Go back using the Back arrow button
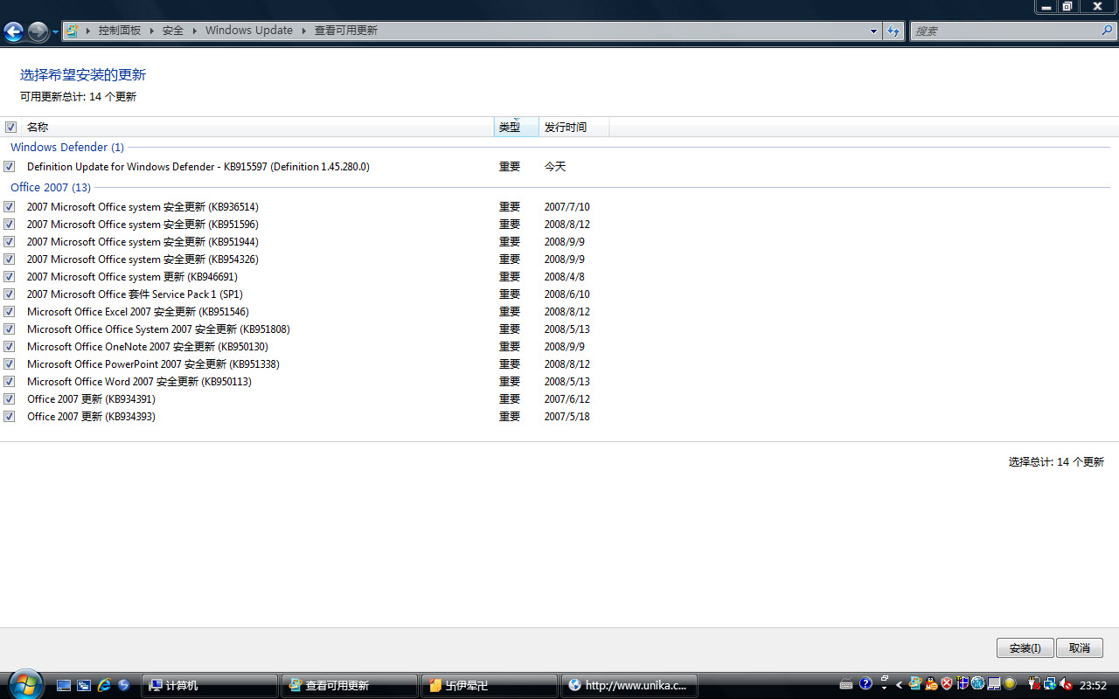 [13, 32]
